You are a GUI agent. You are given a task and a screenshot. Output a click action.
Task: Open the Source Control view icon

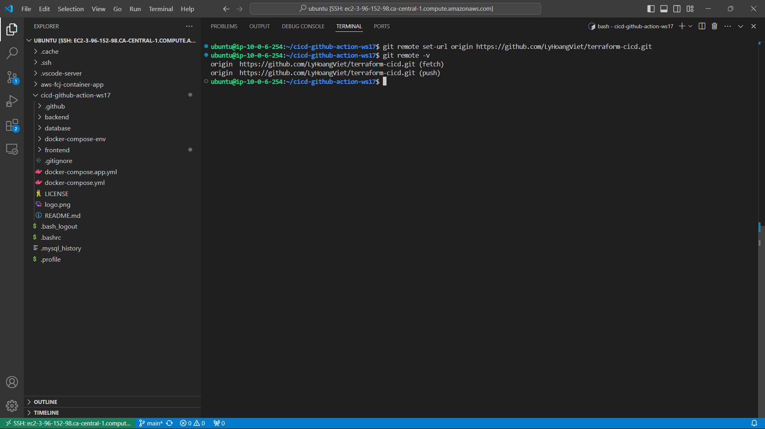[12, 77]
